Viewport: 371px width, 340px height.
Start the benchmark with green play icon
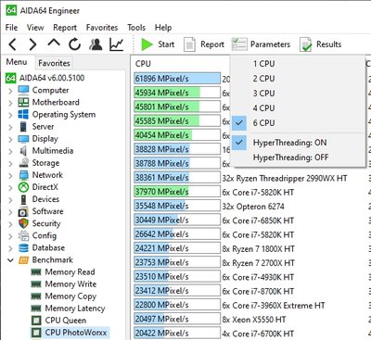(x=147, y=44)
